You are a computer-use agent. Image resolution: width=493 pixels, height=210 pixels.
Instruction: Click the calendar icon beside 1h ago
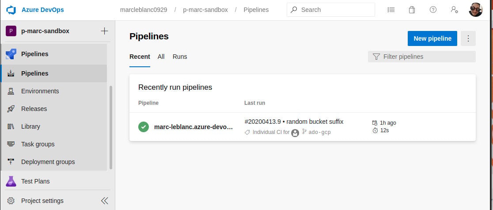375,123
